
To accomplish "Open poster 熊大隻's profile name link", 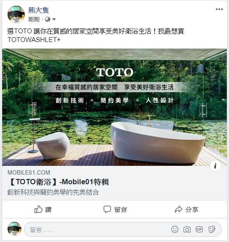I will pyautogui.click(x=39, y=10).
